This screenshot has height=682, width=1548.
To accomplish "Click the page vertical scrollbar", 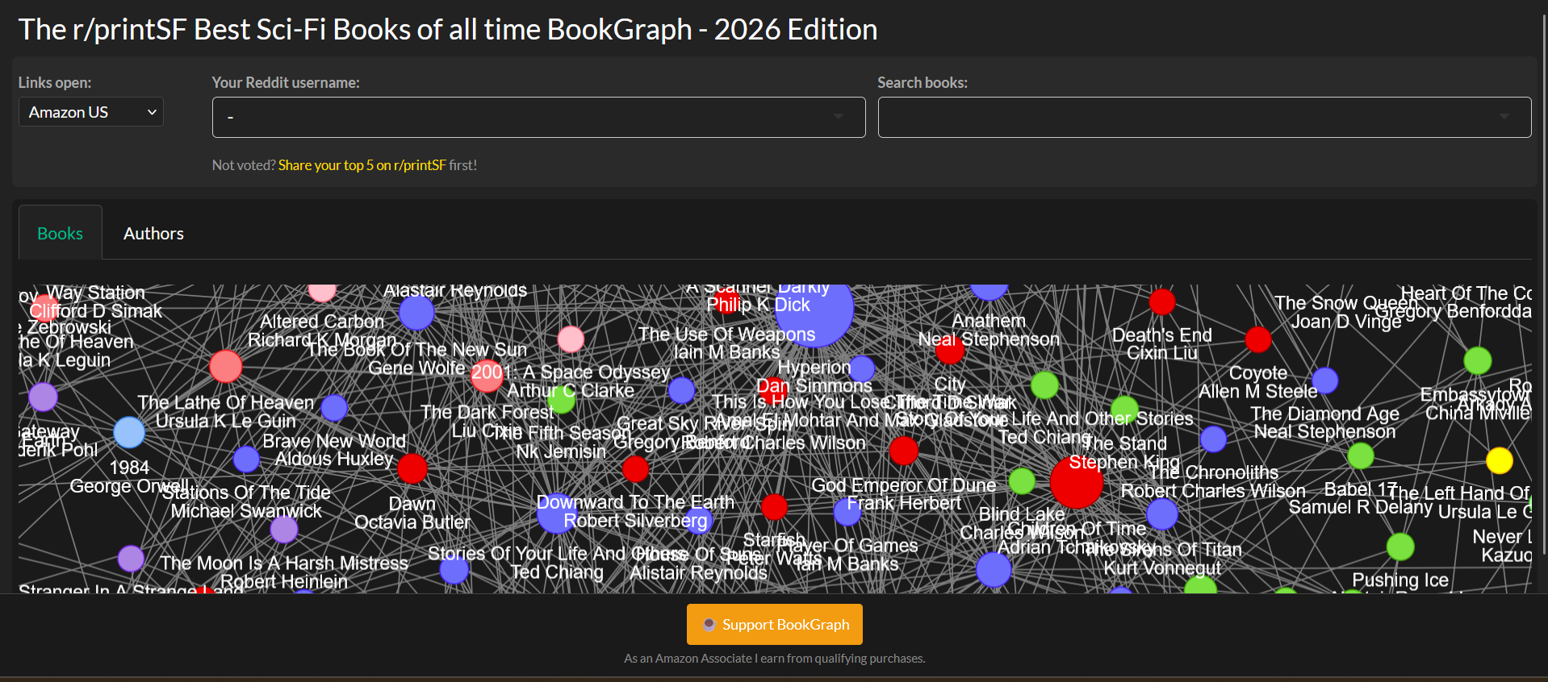I will pos(1543,282).
